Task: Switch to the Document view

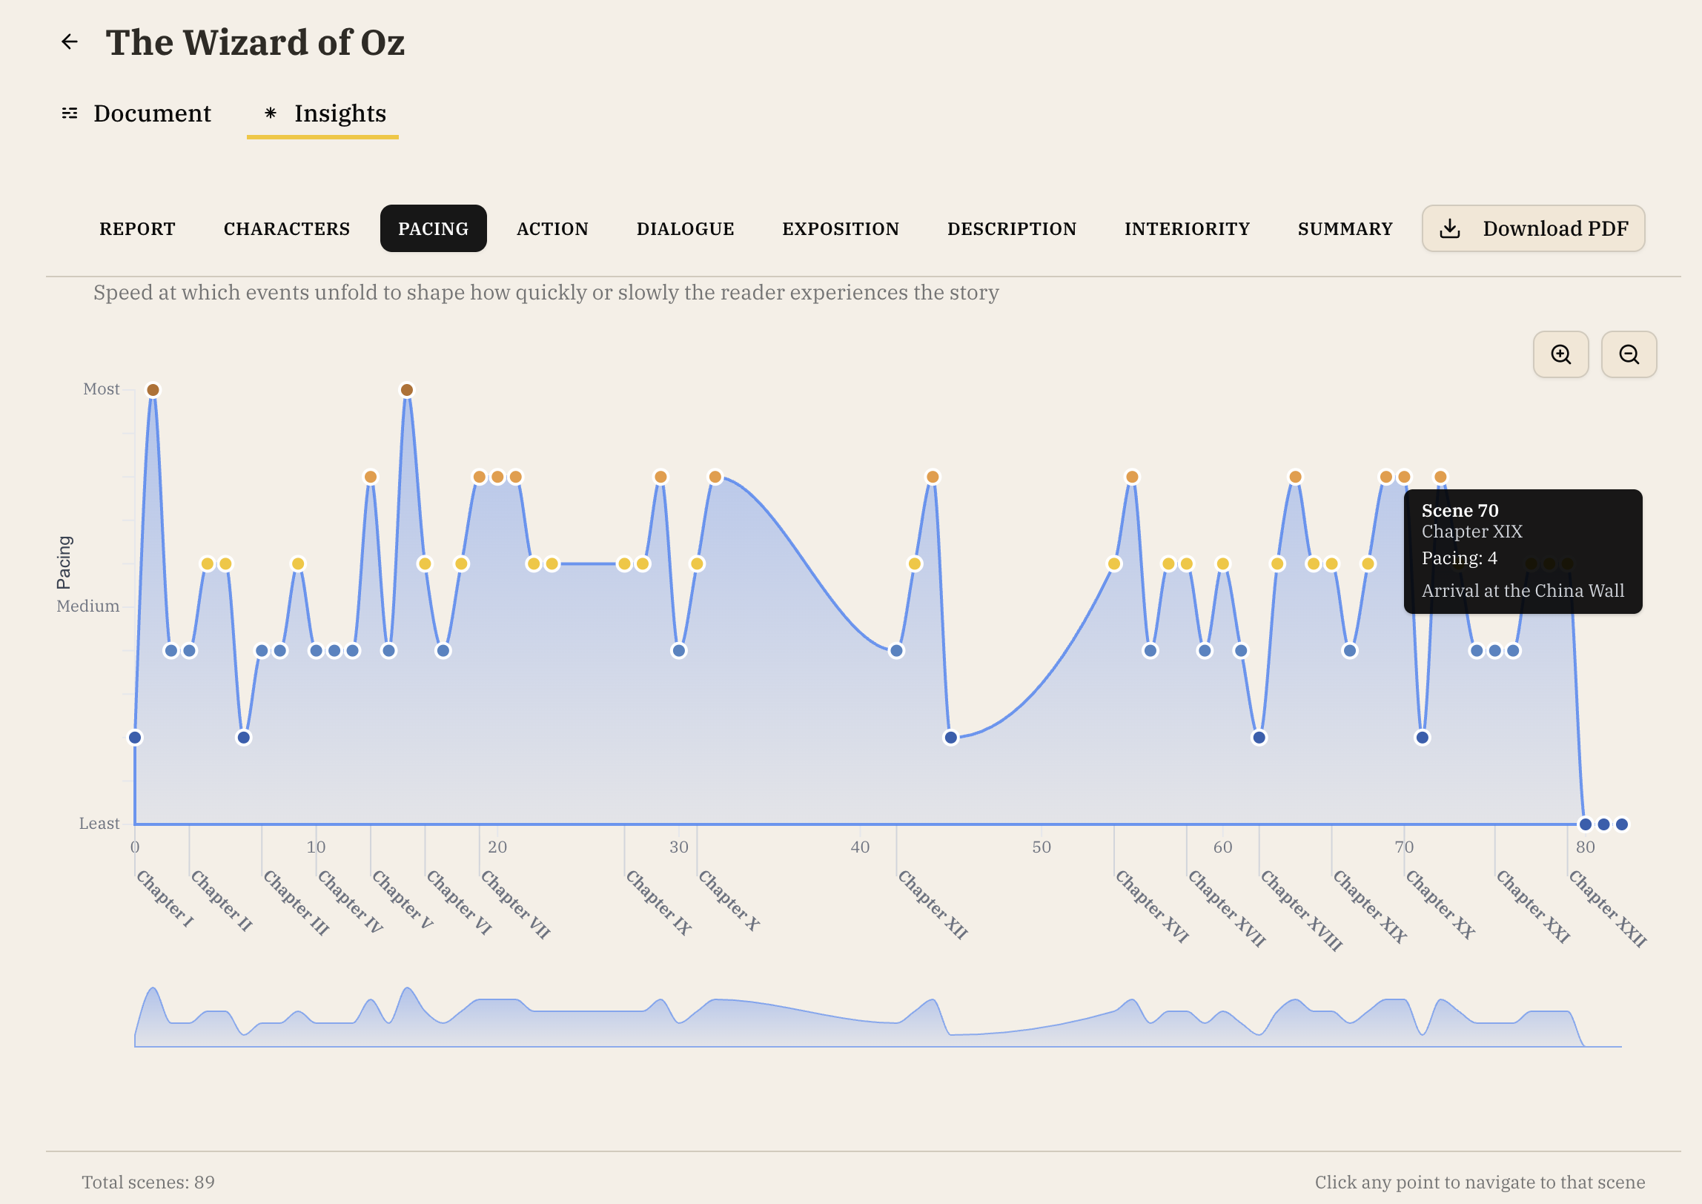Action: [151, 113]
